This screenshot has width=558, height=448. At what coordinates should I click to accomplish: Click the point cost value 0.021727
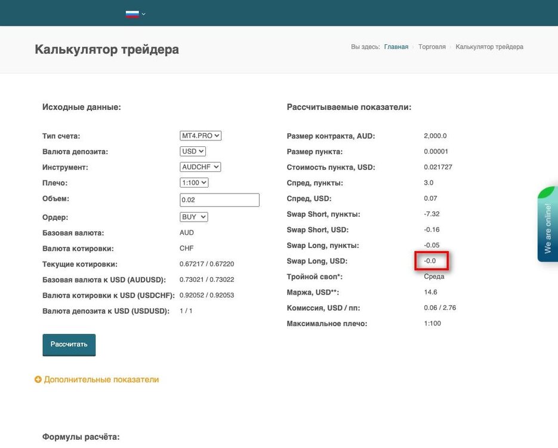(x=437, y=167)
